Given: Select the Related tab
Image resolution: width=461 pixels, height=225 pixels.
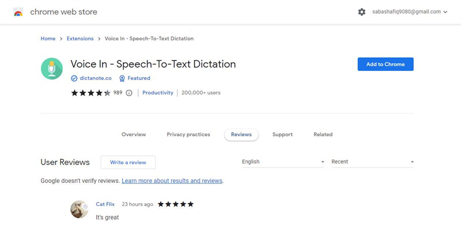Looking at the screenshot, I should click(x=323, y=134).
